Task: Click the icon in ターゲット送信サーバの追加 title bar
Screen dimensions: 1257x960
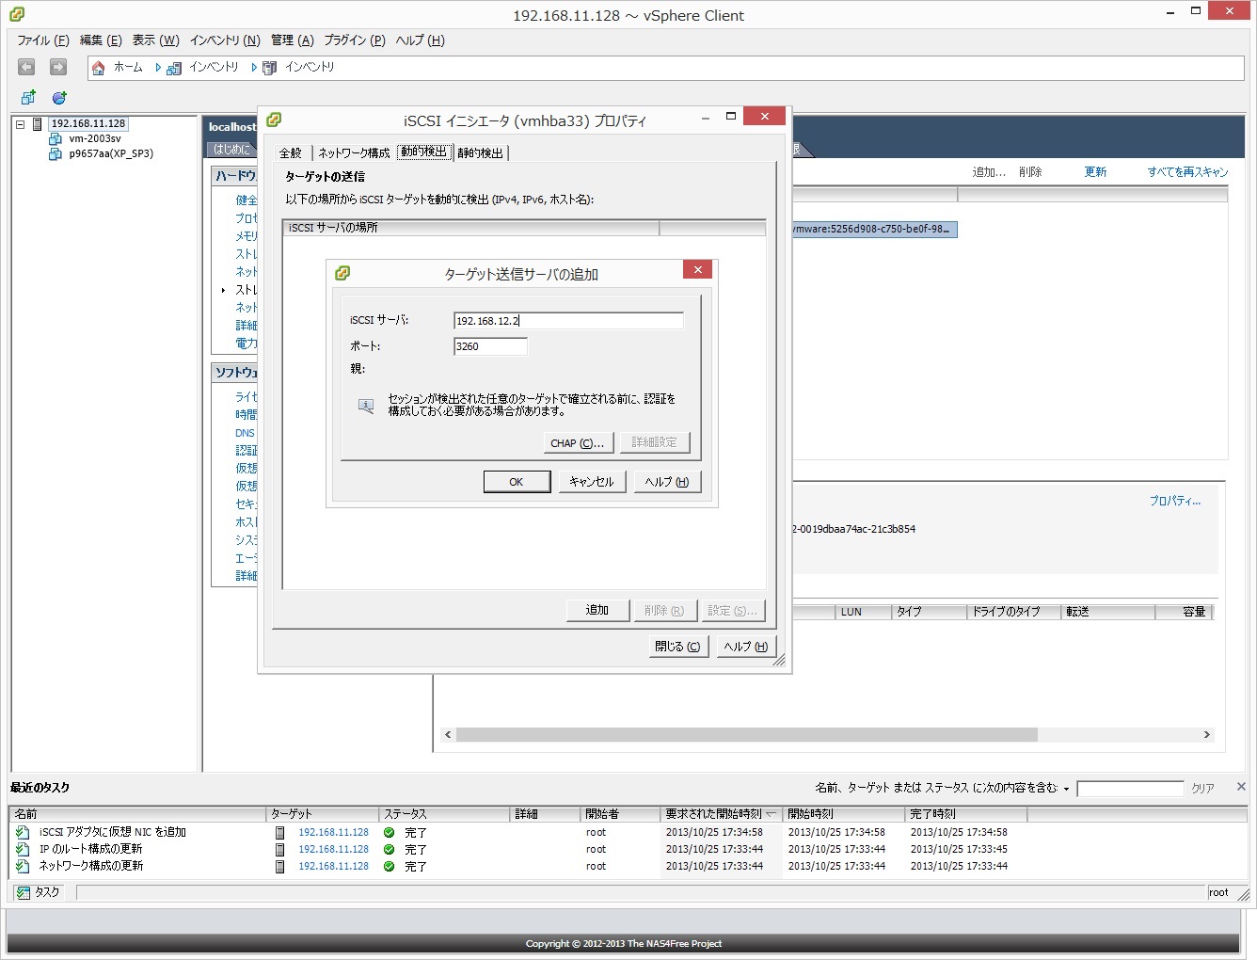Action: (342, 273)
